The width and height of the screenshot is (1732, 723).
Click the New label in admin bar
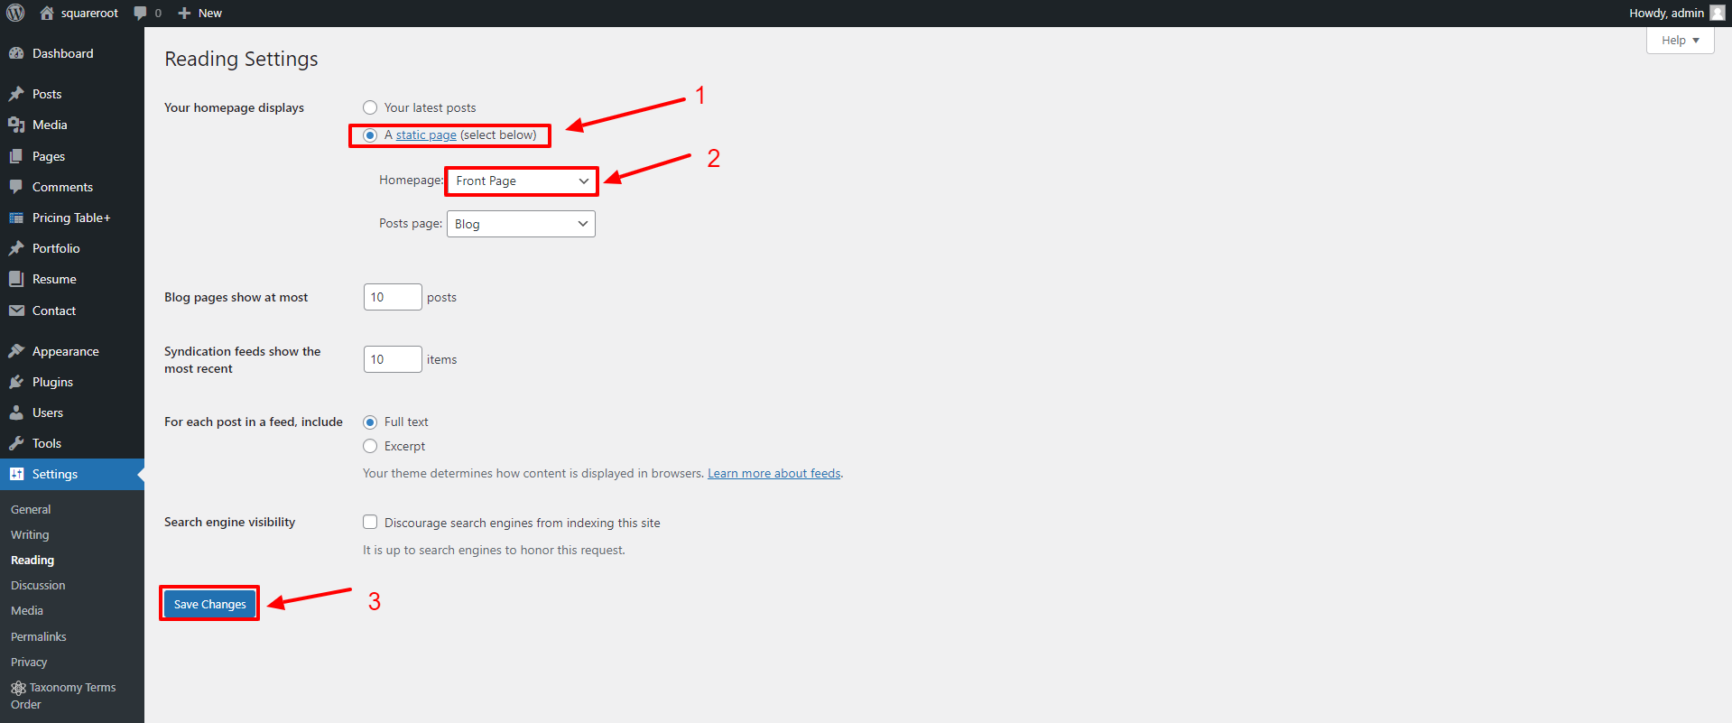pos(210,13)
